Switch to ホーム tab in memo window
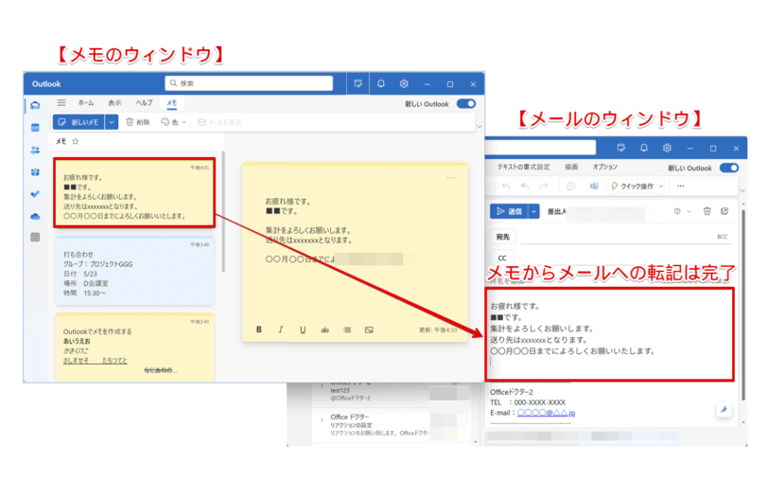The image size is (768, 481). (86, 103)
